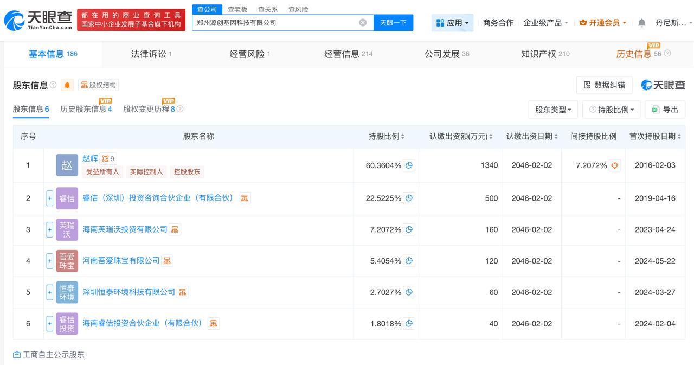Viewport: 694px width, 365px height.
Task: Click the orange alert bell beside 股东信息
Action: (x=67, y=85)
